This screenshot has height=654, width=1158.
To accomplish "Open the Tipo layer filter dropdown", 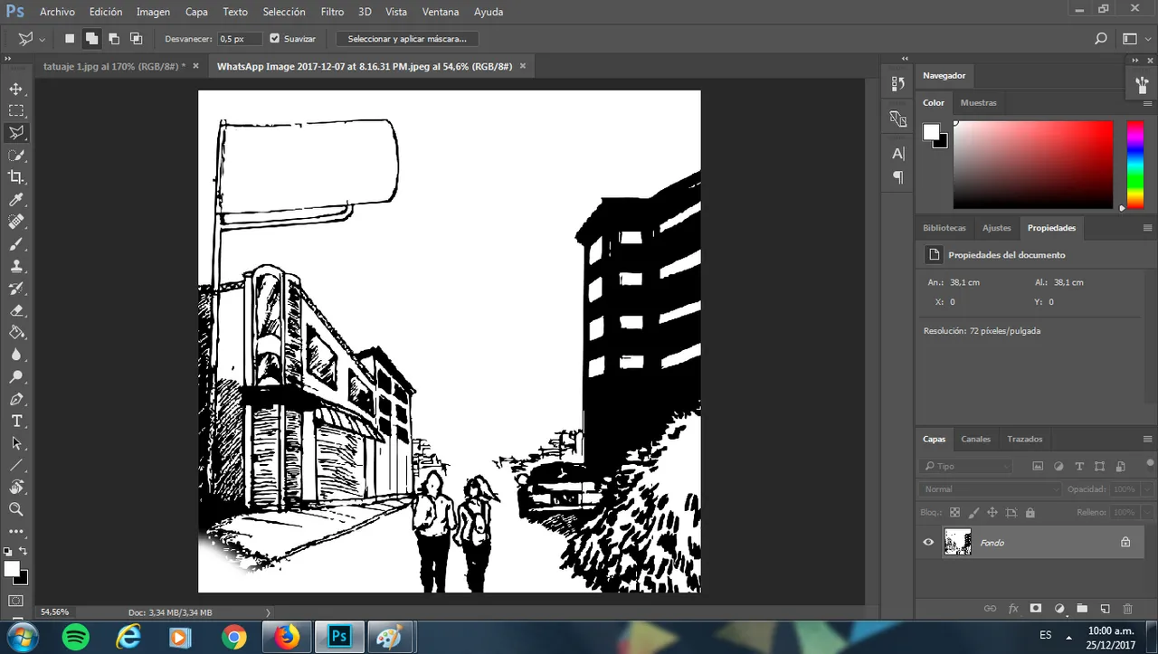I will click(x=965, y=466).
